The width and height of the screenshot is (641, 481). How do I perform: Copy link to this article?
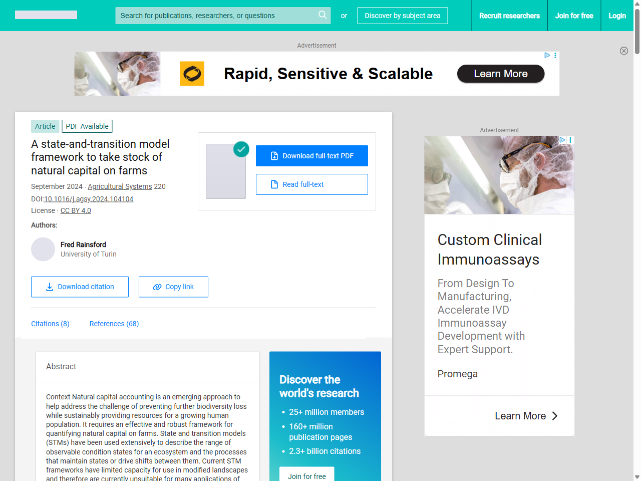173,287
